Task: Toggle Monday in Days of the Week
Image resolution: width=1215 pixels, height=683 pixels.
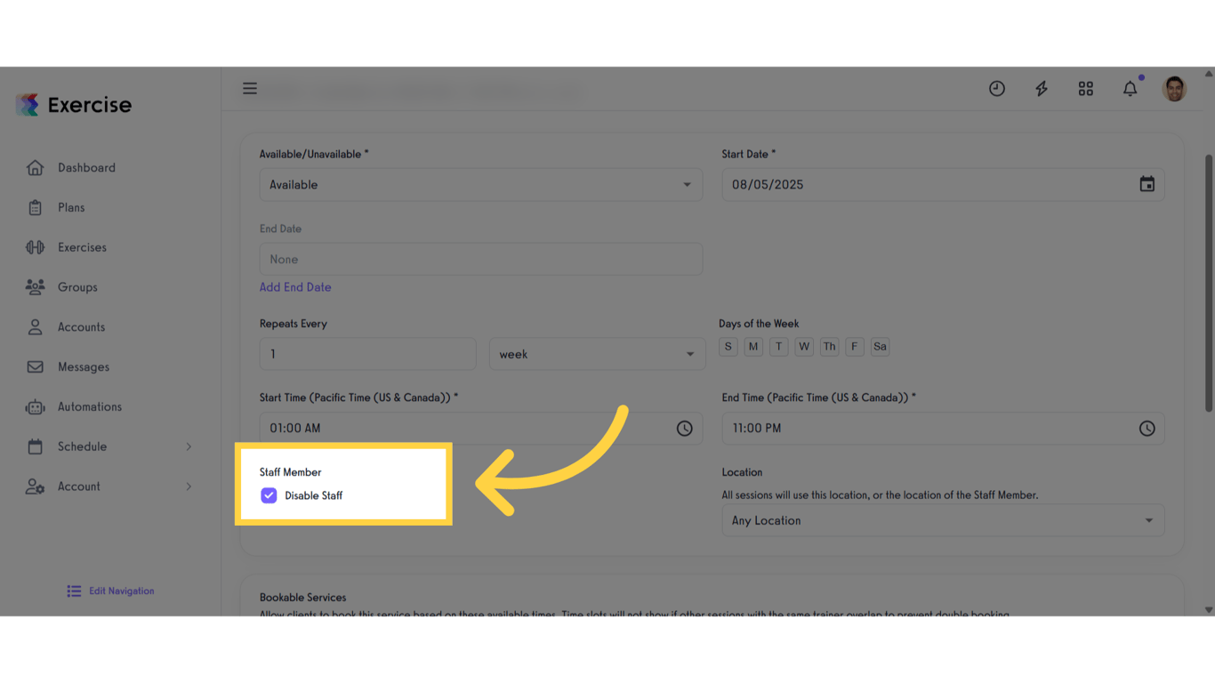Action: tap(752, 346)
